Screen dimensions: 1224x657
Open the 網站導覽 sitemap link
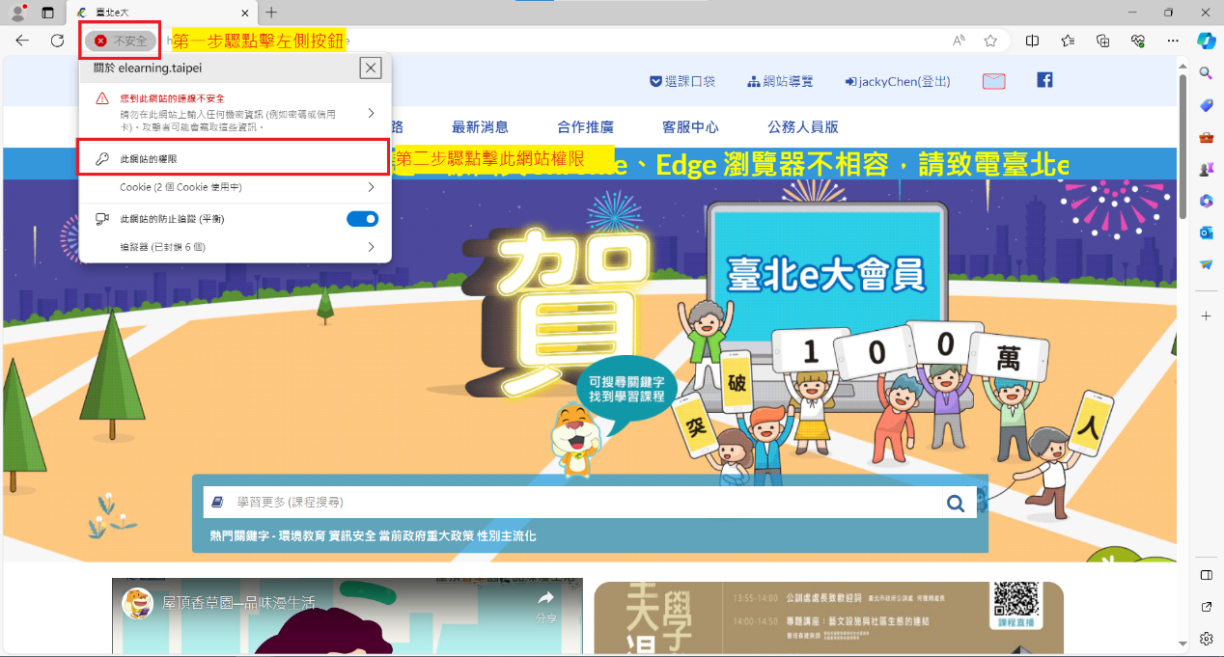pyautogui.click(x=780, y=82)
